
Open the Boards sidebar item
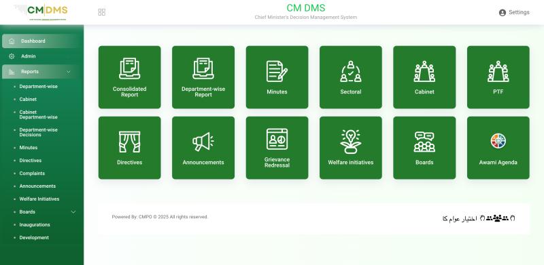27,211
